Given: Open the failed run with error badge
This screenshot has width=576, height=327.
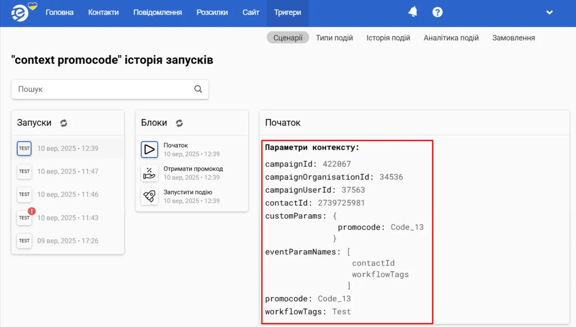Looking at the screenshot, I should click(25, 217).
